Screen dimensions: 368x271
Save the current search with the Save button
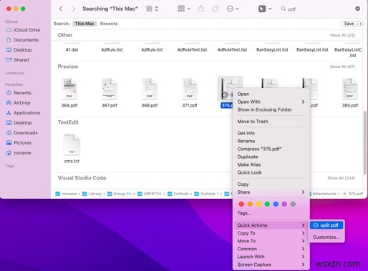pos(349,24)
